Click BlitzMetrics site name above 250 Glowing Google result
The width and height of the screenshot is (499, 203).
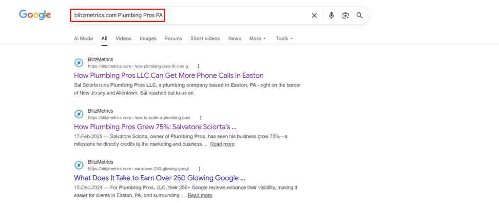click(100, 162)
